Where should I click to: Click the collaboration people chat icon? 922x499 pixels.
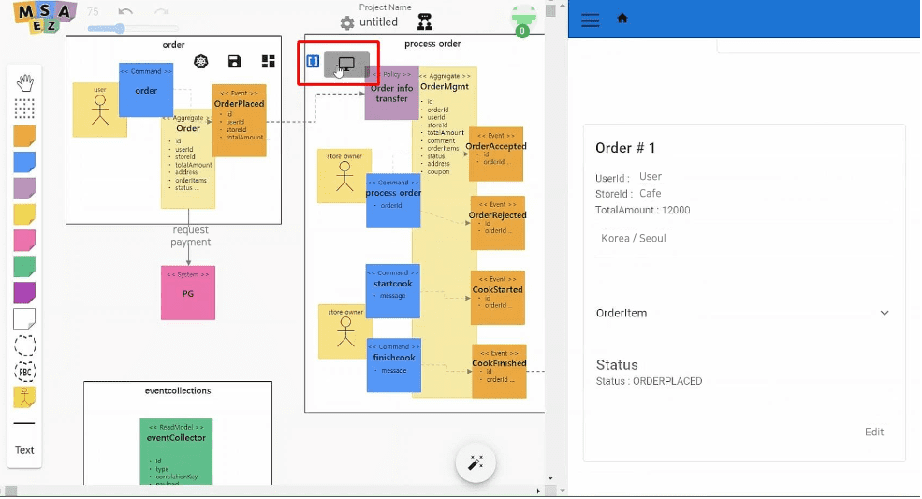425,22
